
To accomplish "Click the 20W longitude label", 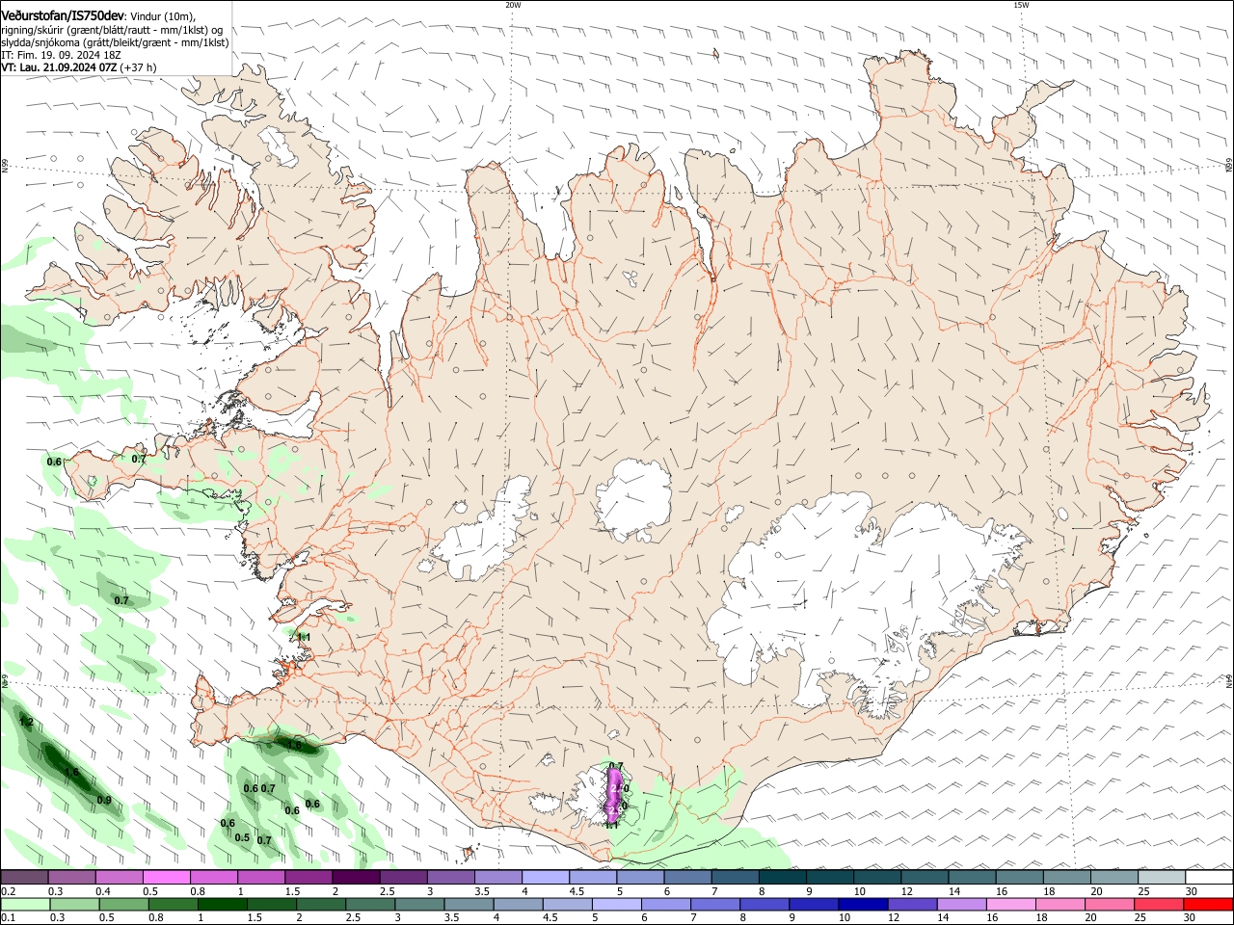I will point(513,5).
